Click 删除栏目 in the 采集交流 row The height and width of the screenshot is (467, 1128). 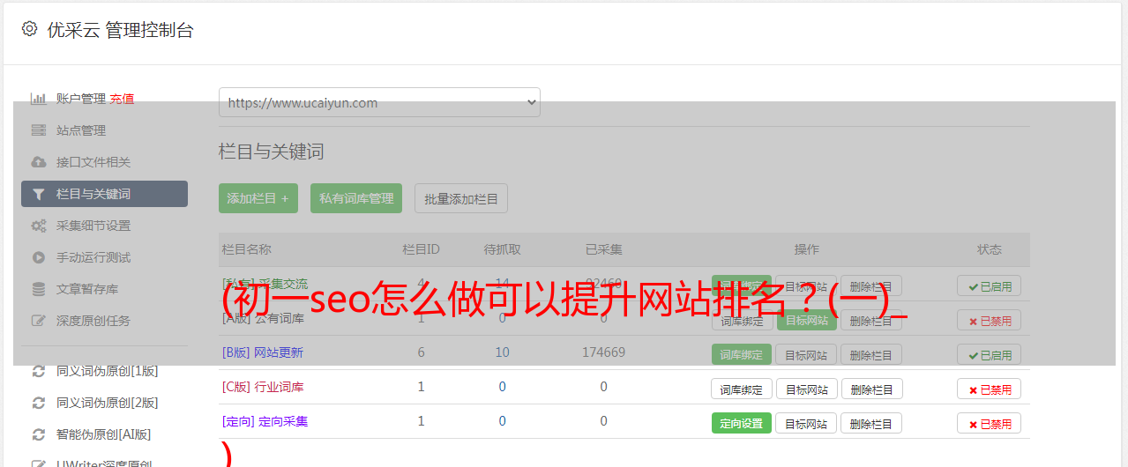(871, 285)
